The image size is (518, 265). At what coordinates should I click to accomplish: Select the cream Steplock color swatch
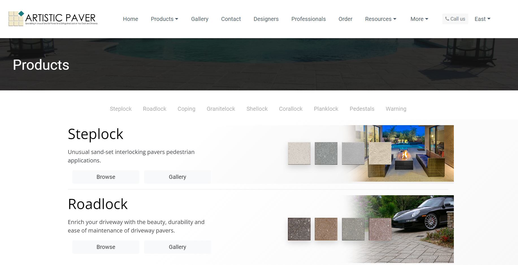(299, 153)
